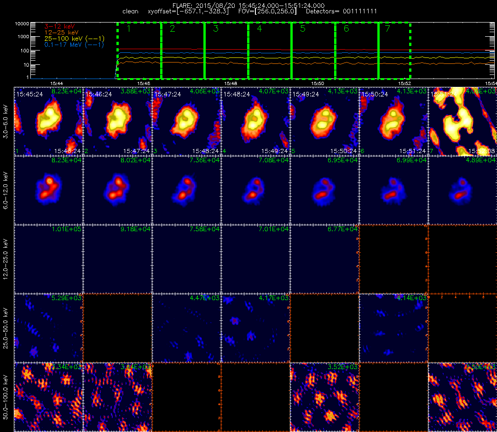The height and width of the screenshot is (432, 497).
Task: Choose the 6.0-12.0 keV image labeled 7.08E+04
Action: [x=255, y=190]
